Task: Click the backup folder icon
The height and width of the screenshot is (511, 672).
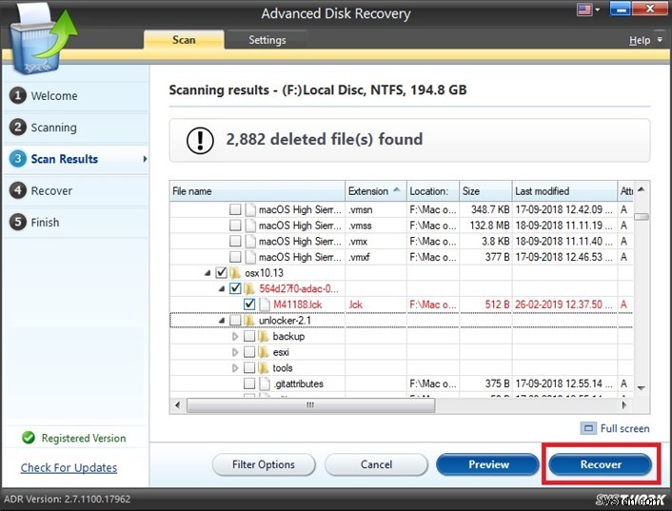Action: click(264, 336)
